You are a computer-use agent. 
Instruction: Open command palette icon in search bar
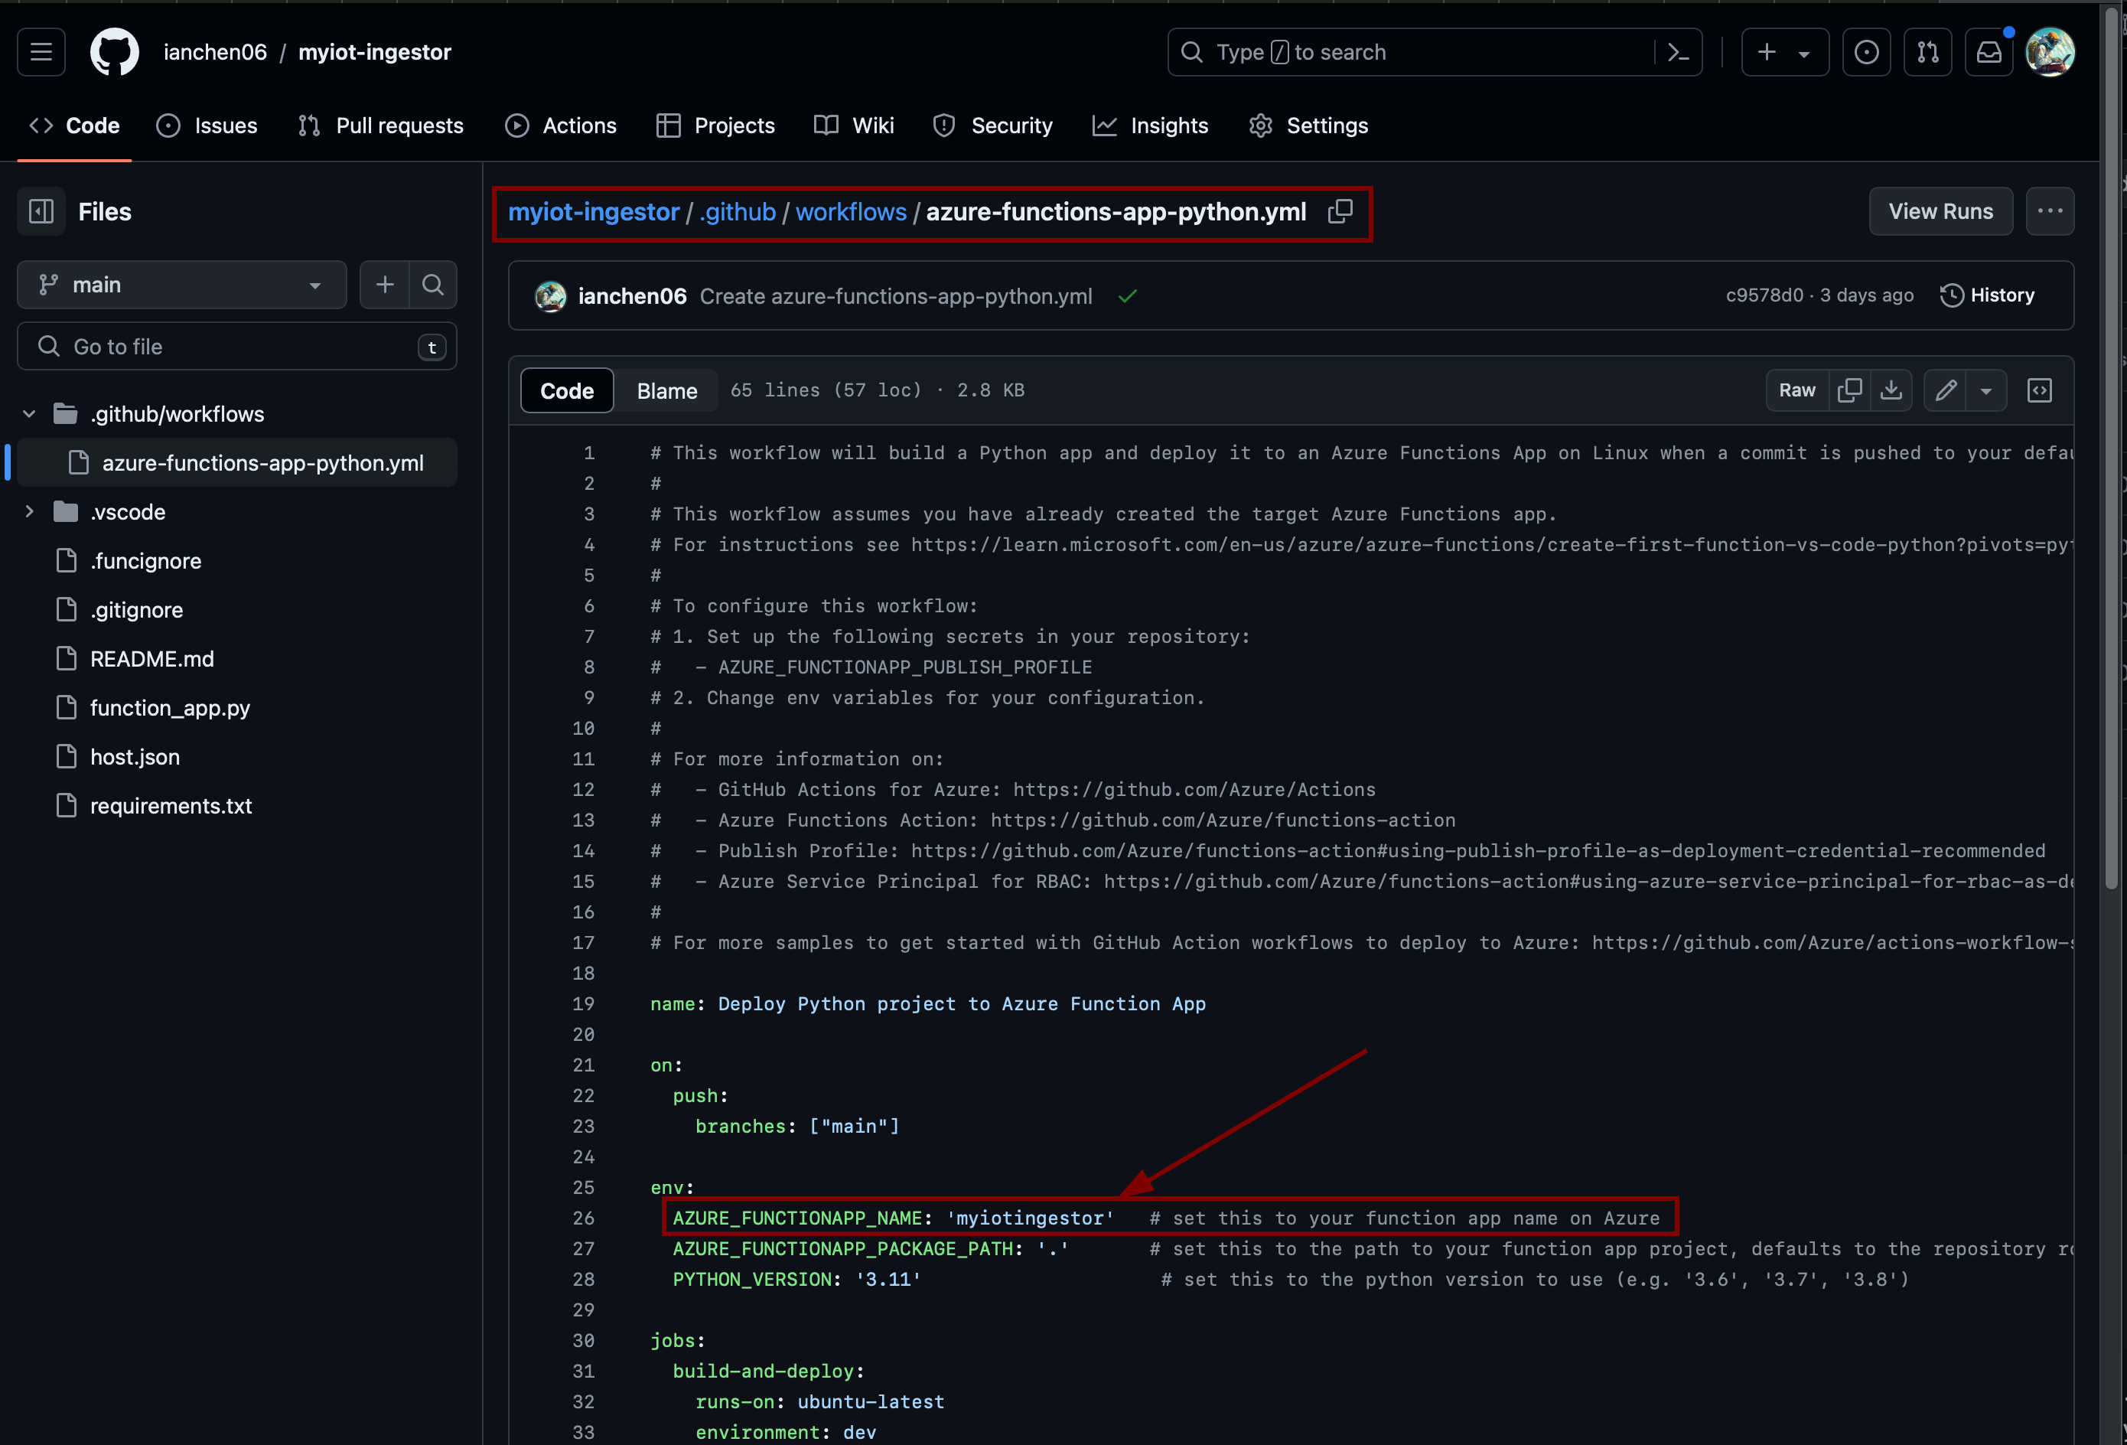[x=1678, y=52]
